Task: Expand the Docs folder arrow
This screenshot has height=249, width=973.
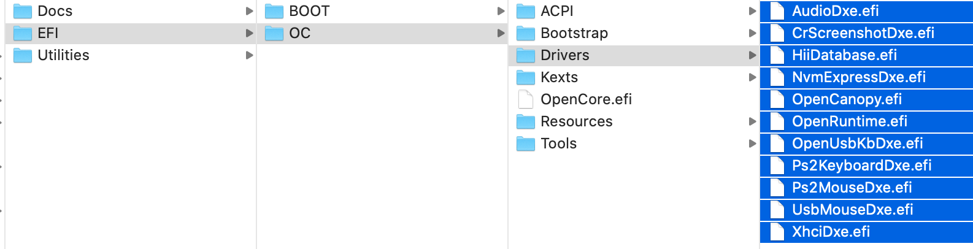Action: pyautogui.click(x=249, y=11)
